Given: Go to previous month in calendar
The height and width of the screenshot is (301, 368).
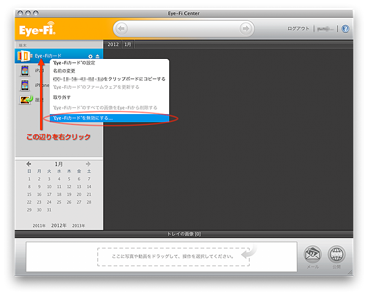Looking at the screenshot, I should click(x=29, y=164).
